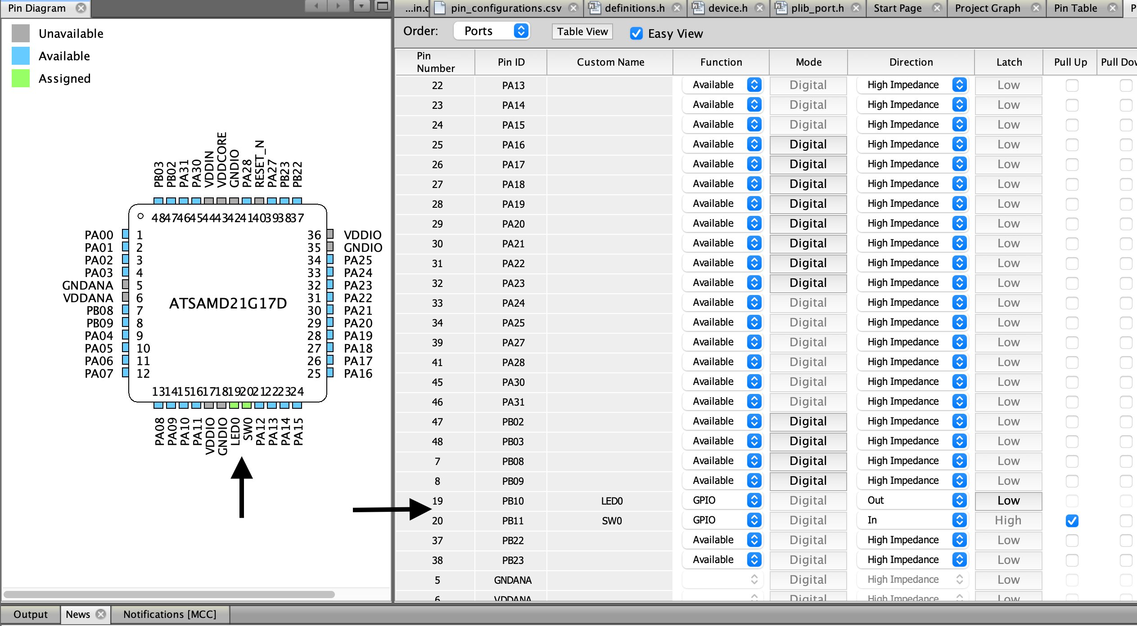Select the green SW0 pin on the chip diagram
The height and width of the screenshot is (626, 1137).
pos(246,405)
